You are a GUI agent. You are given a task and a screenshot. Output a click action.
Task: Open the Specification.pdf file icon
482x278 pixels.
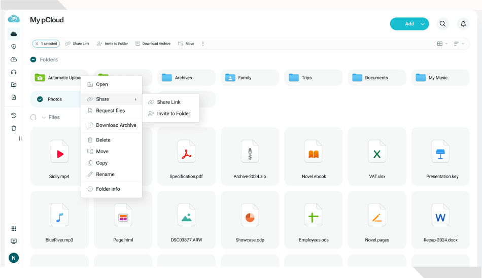186,152
